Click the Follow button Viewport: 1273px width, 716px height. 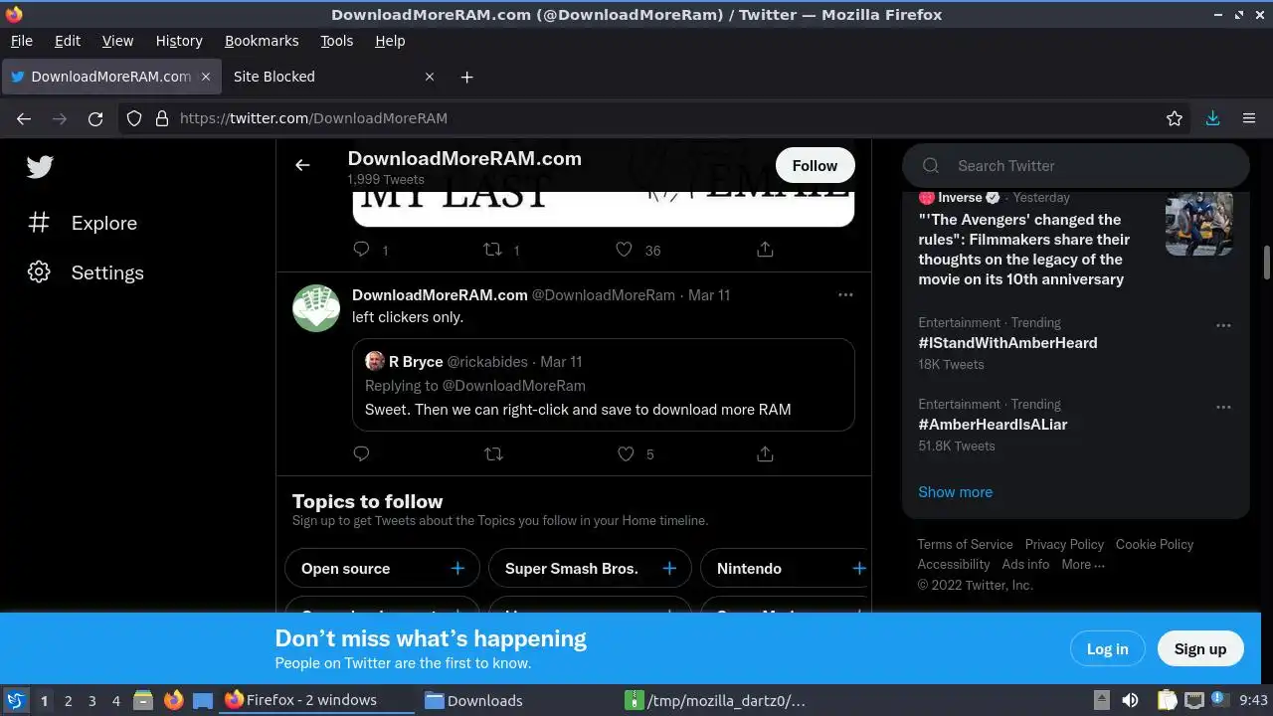pos(815,166)
